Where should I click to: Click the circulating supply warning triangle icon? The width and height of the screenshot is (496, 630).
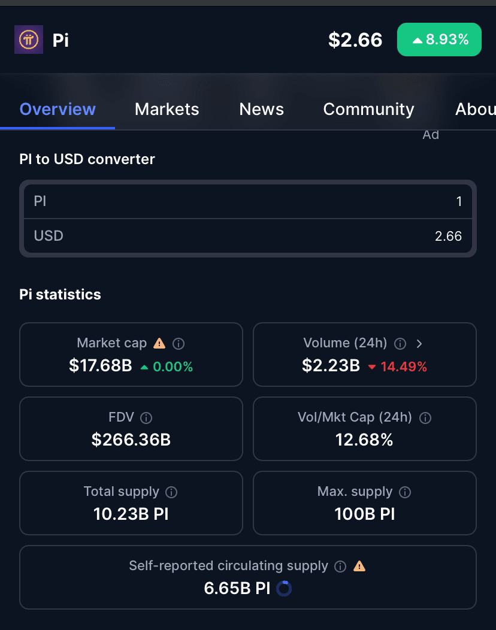click(x=359, y=566)
